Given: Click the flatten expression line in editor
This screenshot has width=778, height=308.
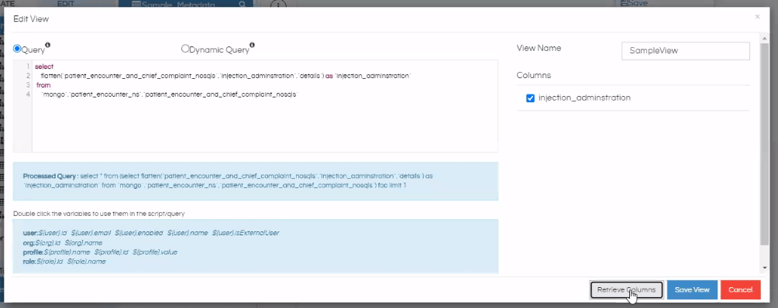Looking at the screenshot, I should point(225,76).
